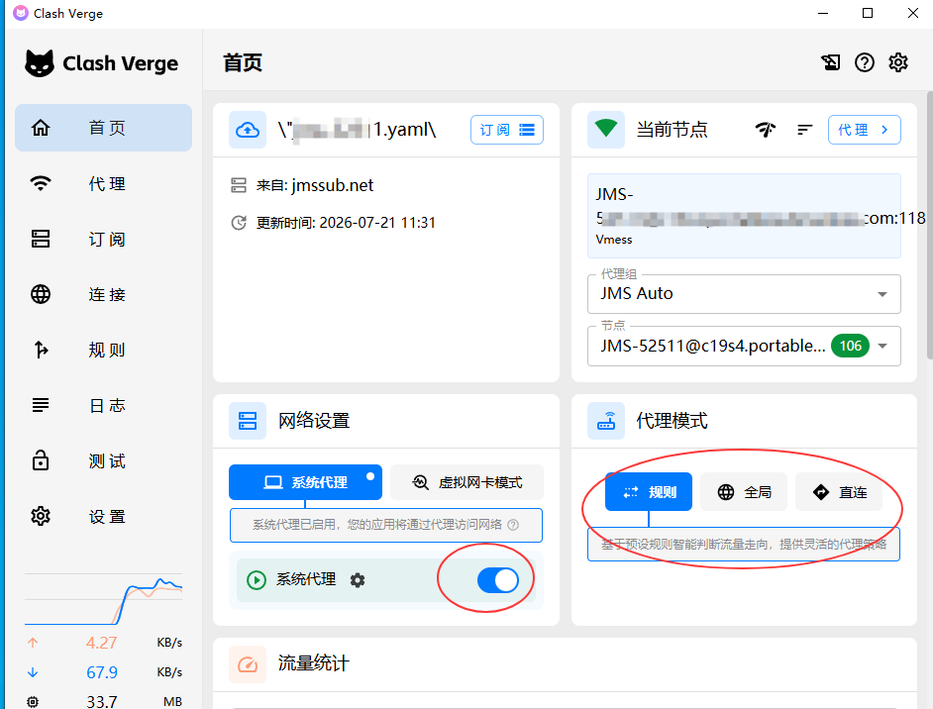Click the 基于预设规则 mode description box

click(x=744, y=545)
